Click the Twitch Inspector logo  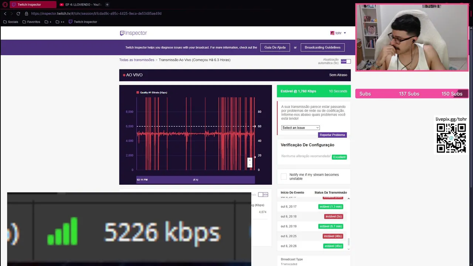click(133, 33)
